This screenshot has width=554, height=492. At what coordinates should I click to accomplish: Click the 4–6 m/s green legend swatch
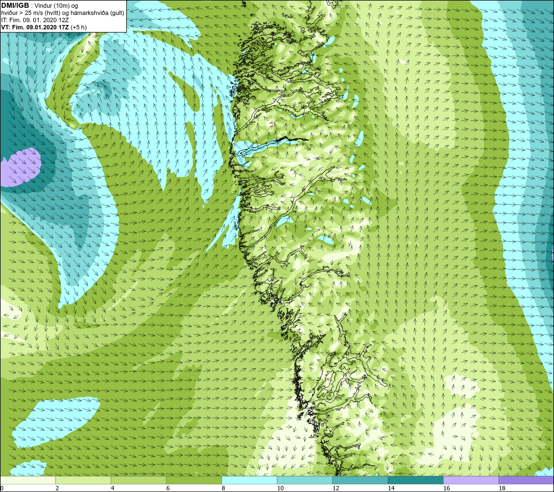point(138,480)
